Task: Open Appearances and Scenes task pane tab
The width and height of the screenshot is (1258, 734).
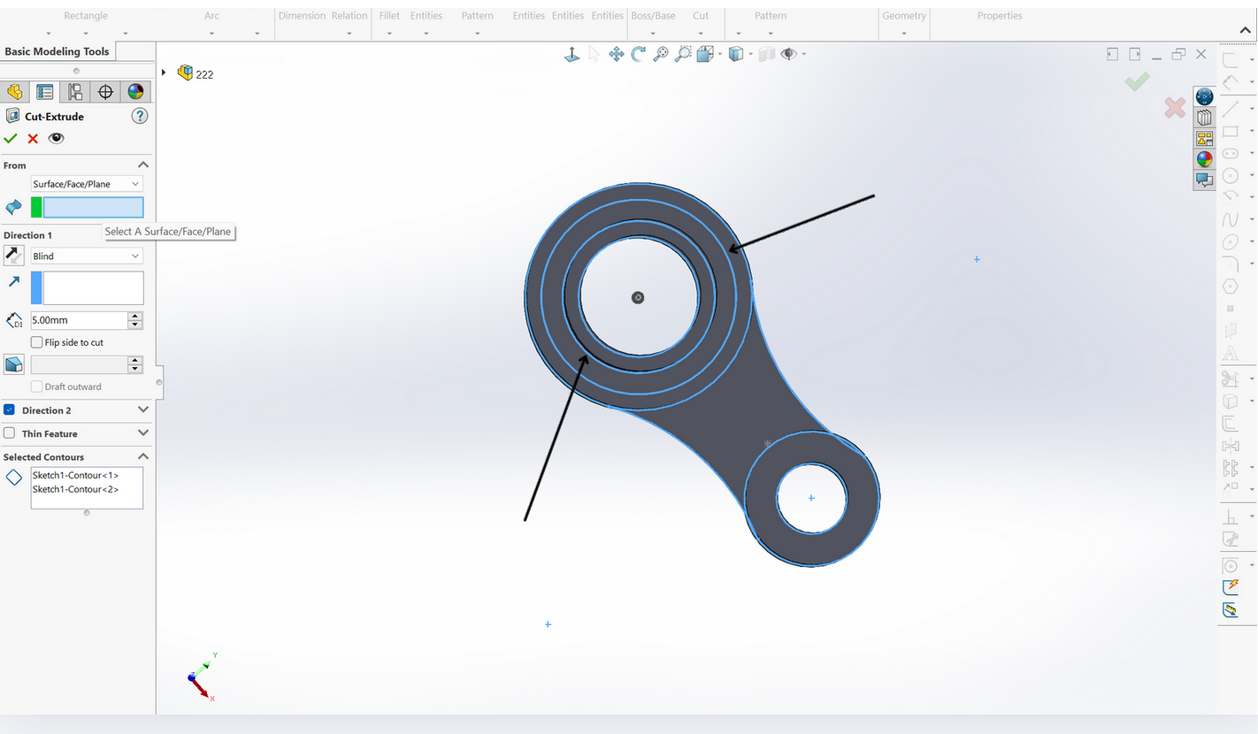Action: pyautogui.click(x=1204, y=159)
